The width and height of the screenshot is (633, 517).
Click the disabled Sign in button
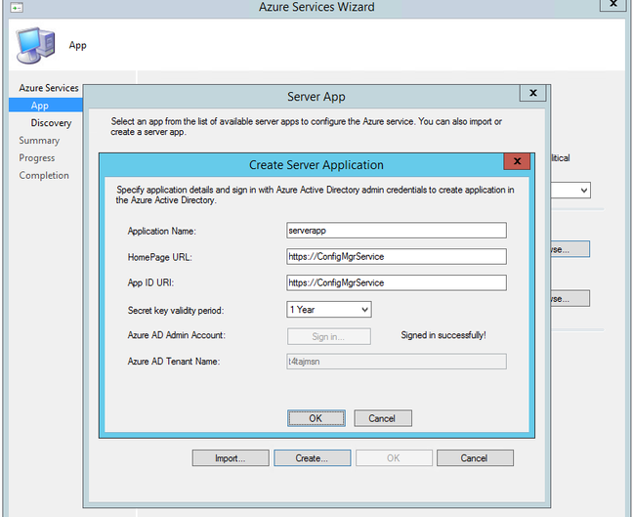point(328,336)
